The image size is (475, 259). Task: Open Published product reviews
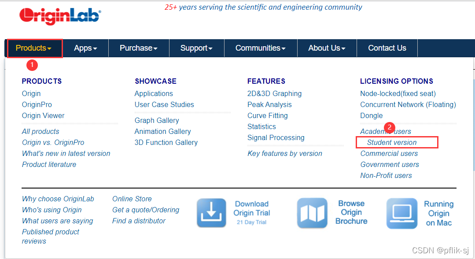[50, 237]
